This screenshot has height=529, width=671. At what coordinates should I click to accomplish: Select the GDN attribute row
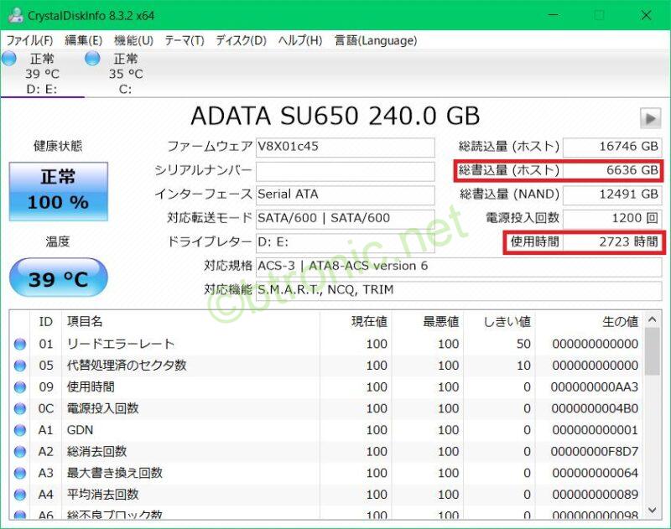coord(326,430)
